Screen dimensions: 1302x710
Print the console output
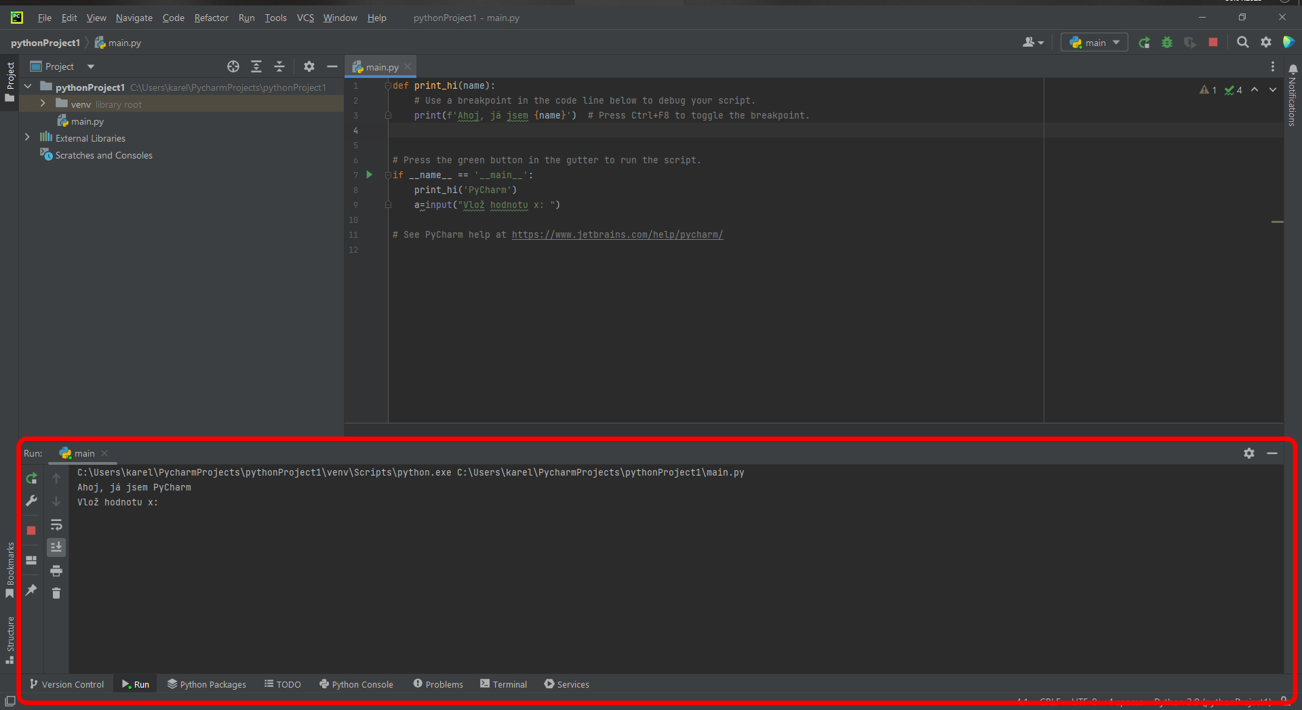point(56,570)
